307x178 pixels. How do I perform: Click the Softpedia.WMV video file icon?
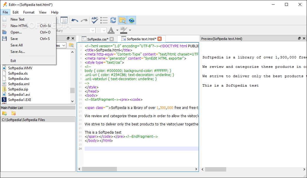pyautogui.click(x=4, y=68)
